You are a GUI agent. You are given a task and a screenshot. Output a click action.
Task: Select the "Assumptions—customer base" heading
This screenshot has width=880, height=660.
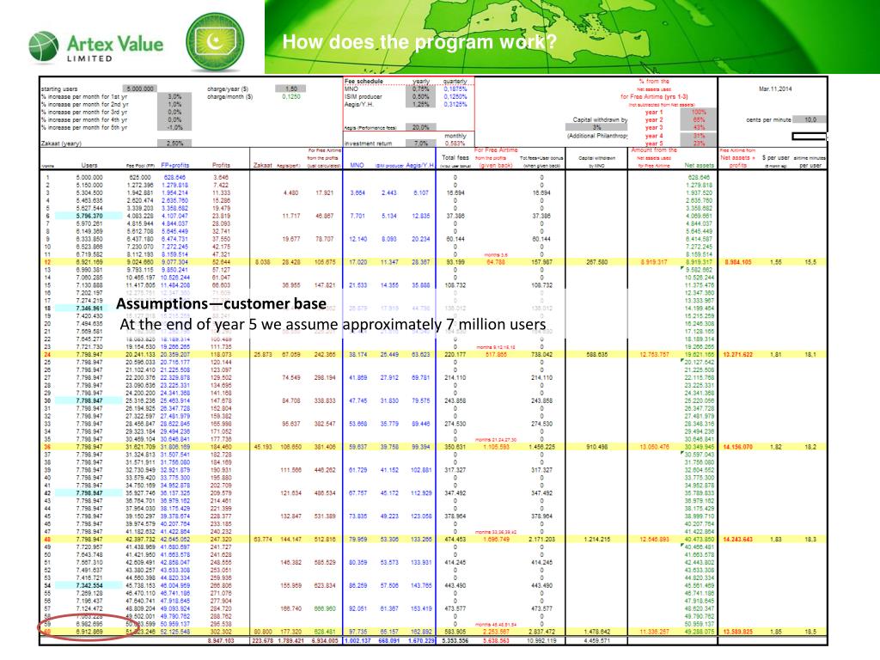[x=221, y=303]
